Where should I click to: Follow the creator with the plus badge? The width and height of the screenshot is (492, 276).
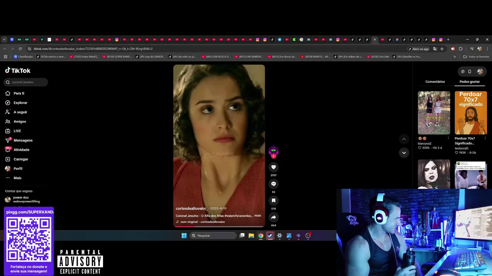coord(273,156)
